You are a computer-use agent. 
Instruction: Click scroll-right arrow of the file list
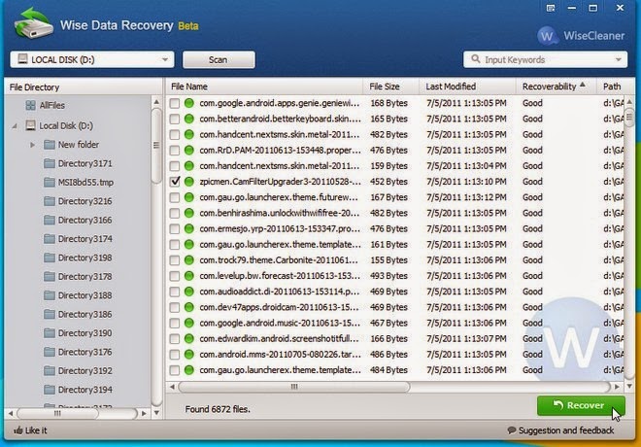click(617, 387)
